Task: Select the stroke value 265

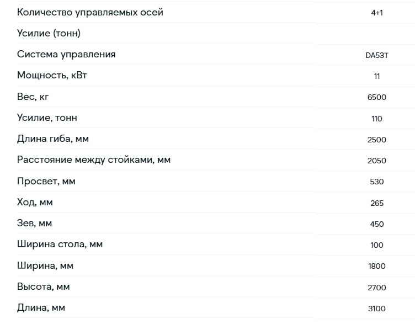Action: tap(377, 203)
